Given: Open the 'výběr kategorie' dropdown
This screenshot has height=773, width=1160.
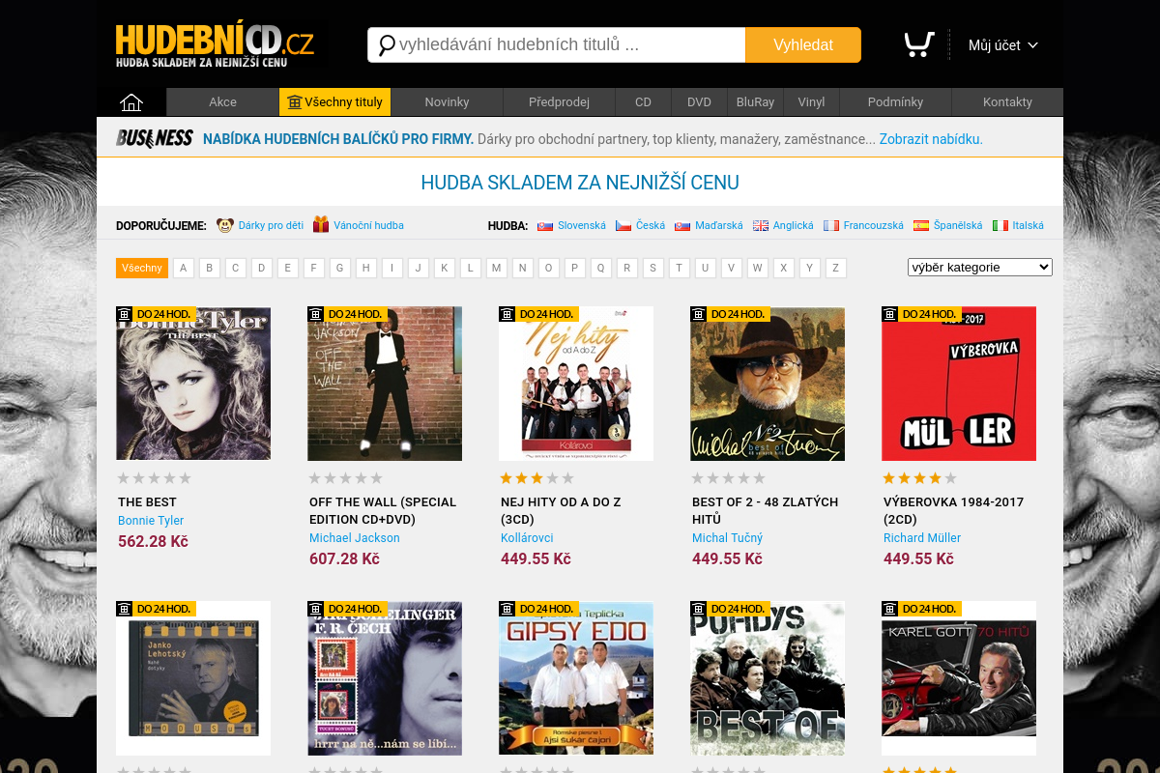Looking at the screenshot, I should 980,268.
